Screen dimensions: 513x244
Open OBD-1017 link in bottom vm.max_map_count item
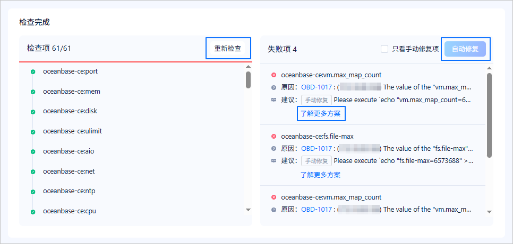(x=317, y=210)
